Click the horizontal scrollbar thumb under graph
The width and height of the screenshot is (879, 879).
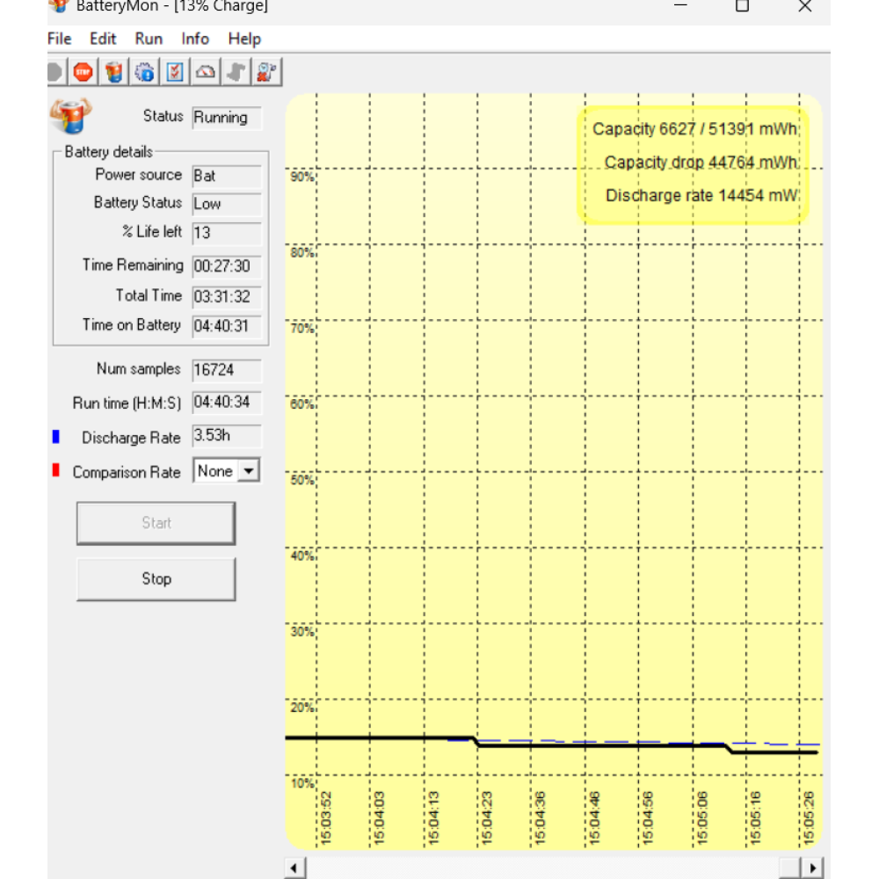pyautogui.click(x=790, y=868)
